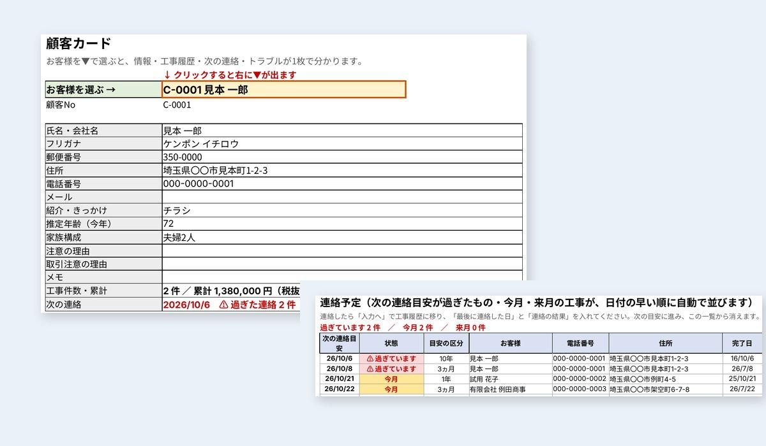Screen dimensions: 766x446
Task: Select the date cell 26/10/22
Action: pyautogui.click(x=340, y=389)
